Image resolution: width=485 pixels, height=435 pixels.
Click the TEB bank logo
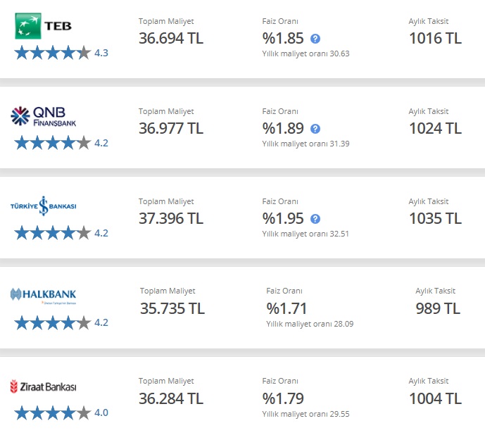click(x=44, y=26)
